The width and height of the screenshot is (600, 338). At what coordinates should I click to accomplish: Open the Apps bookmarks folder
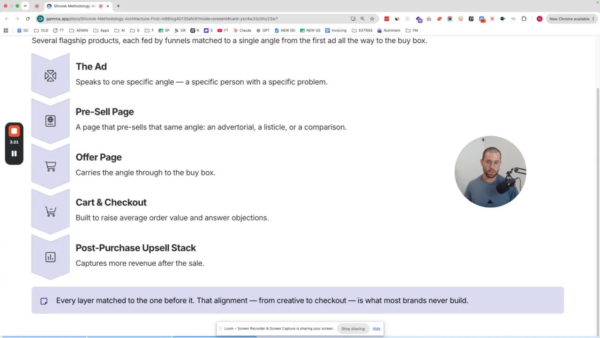pos(101,31)
